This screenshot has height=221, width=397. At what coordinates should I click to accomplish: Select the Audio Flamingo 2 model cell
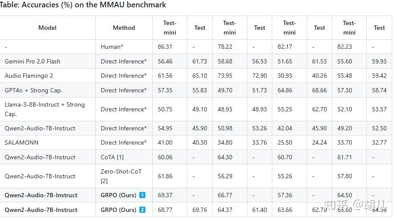(x=29, y=76)
